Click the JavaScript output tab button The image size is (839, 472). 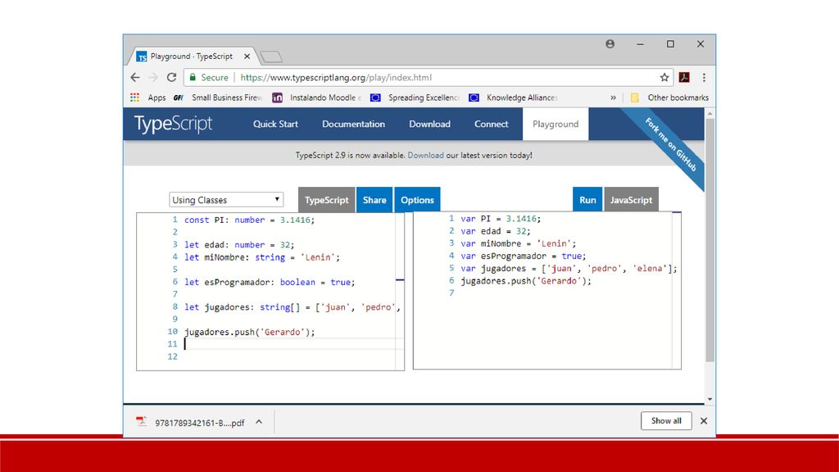(632, 200)
